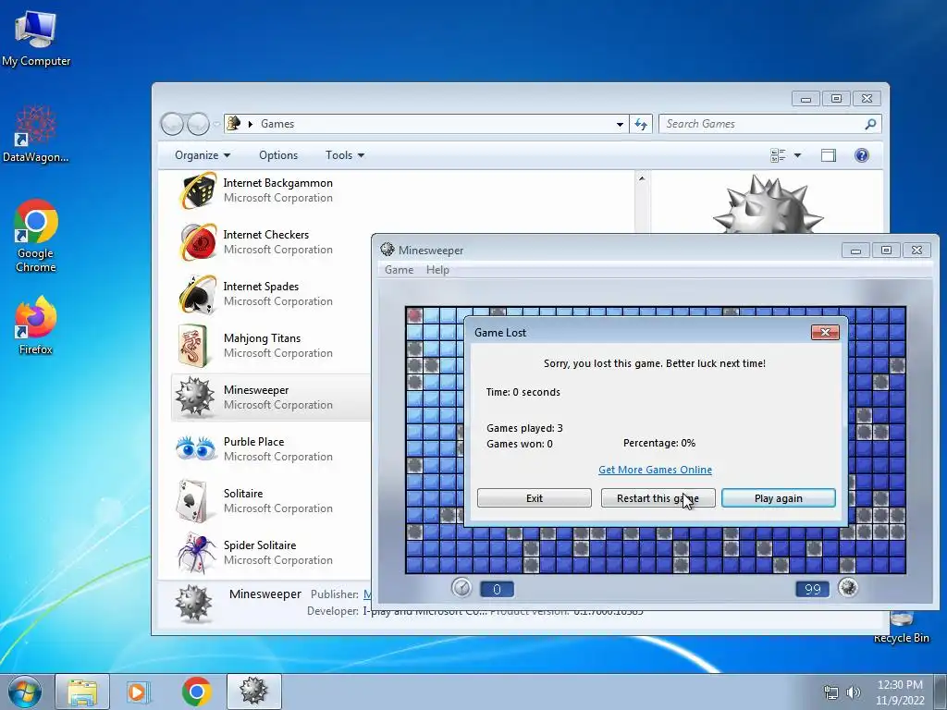This screenshot has height=710, width=947.
Task: Select the Purble Place eyes icon
Action: tap(196, 448)
